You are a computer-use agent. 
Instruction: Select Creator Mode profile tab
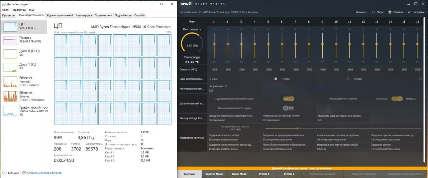pos(214,174)
